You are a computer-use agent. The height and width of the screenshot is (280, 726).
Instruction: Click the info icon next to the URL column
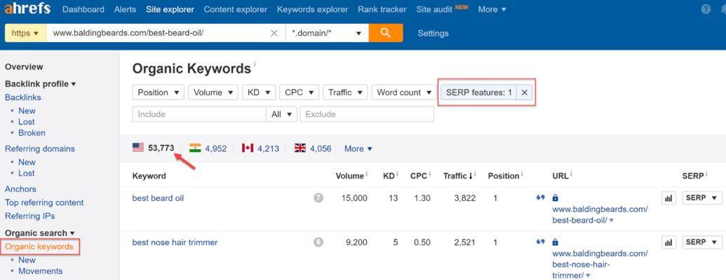571,174
